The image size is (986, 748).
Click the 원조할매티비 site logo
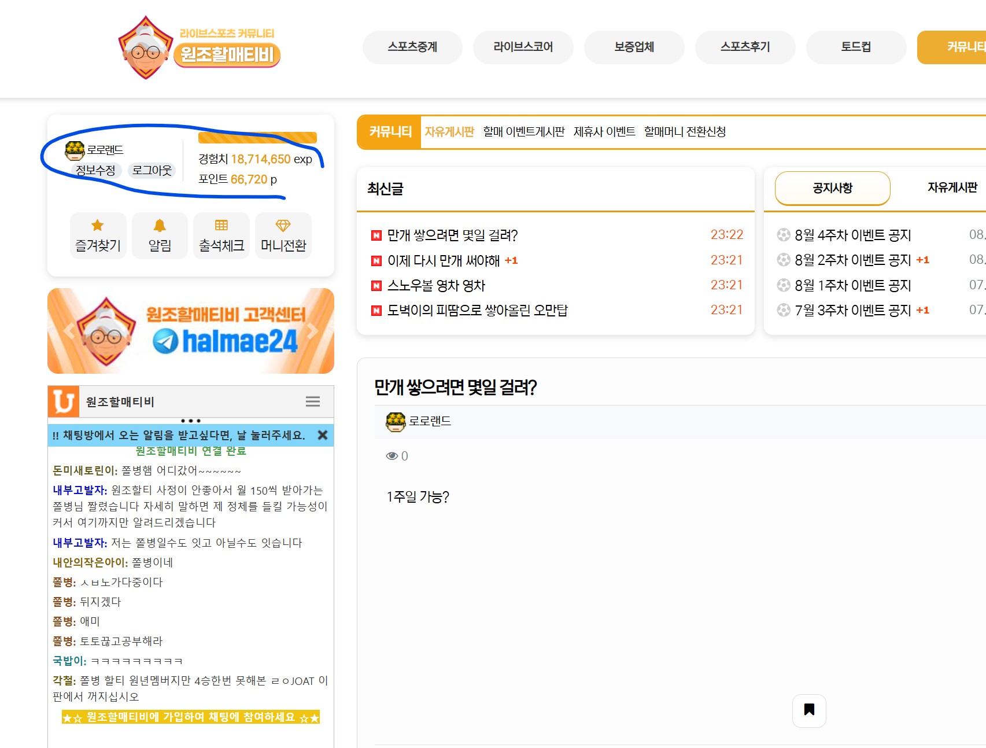[199, 48]
